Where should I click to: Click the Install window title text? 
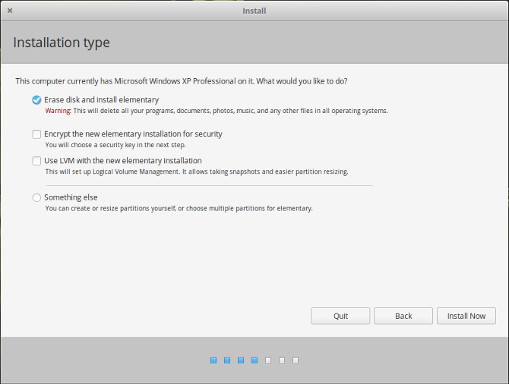(x=254, y=11)
